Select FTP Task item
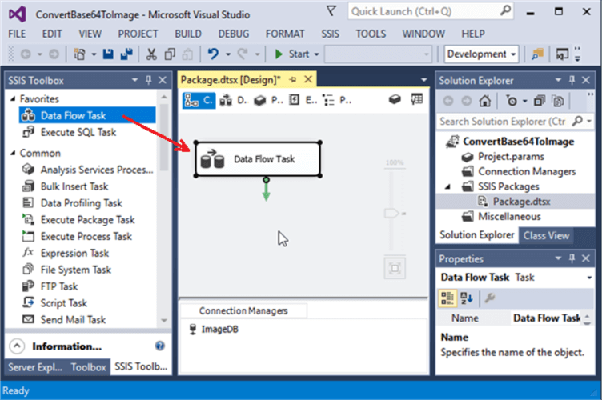The image size is (602, 400). pyautogui.click(x=59, y=286)
